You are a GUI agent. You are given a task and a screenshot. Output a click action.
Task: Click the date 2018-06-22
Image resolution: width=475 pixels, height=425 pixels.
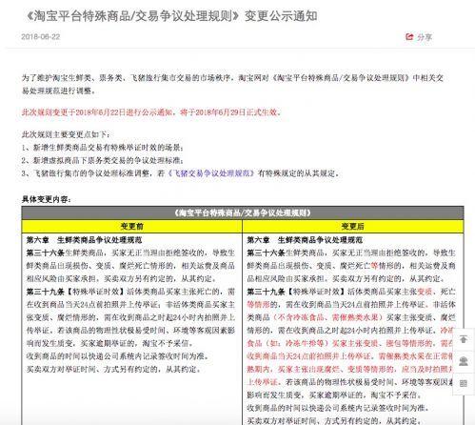pyautogui.click(x=41, y=36)
